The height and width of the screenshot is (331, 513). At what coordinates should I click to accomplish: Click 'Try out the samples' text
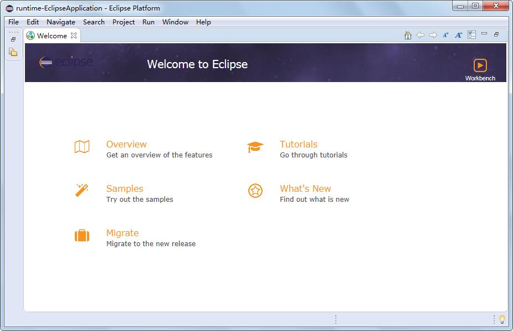[x=140, y=200]
